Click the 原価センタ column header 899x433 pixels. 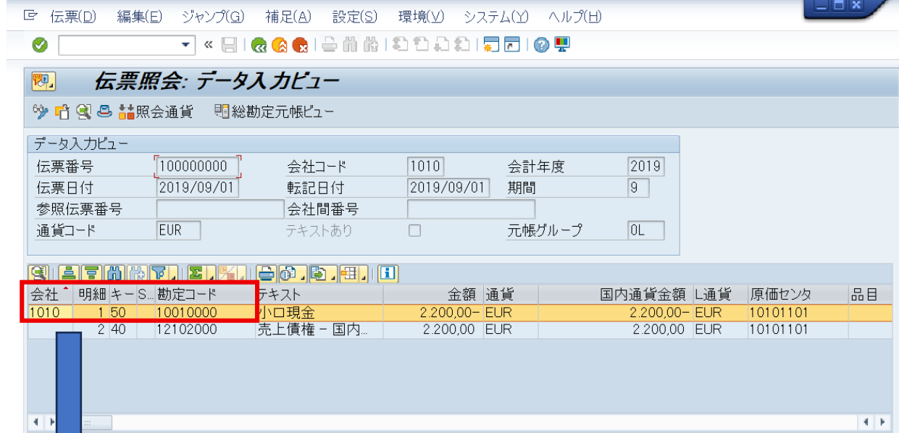tap(798, 294)
